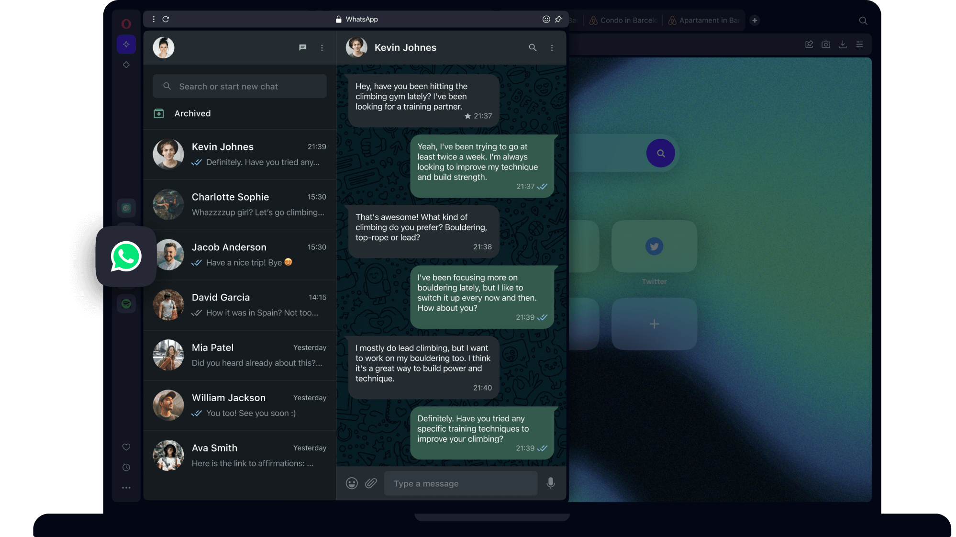
Task: Open the ChatGPT sidebar icon
Action: coord(126,208)
